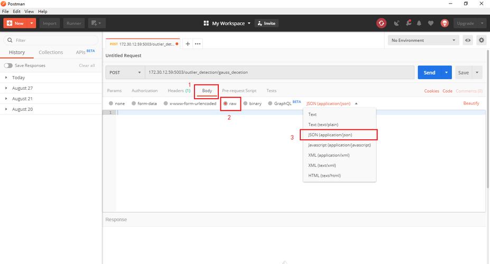Open the Upgrade dropdown arrow
490x264 pixels.
click(x=482, y=23)
